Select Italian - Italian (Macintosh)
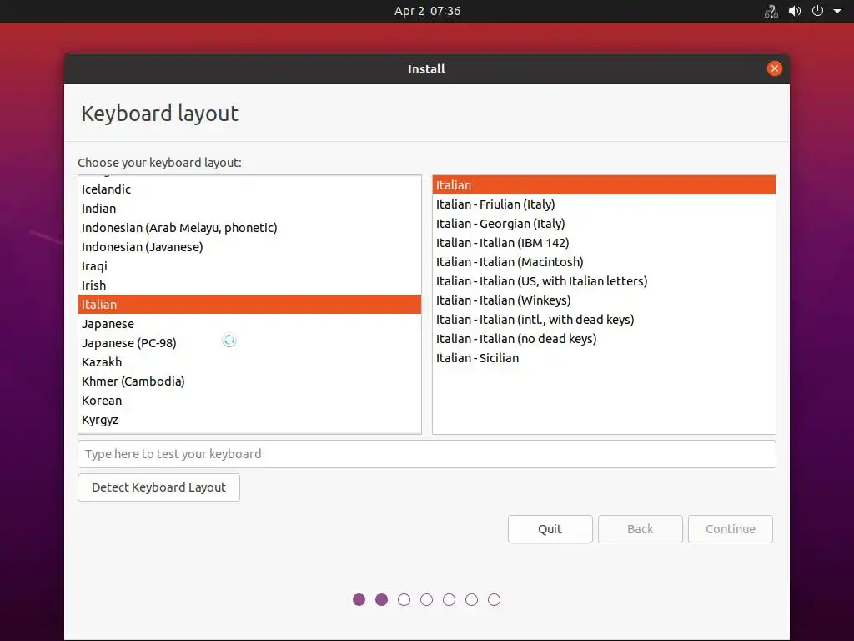The width and height of the screenshot is (854, 641). (x=604, y=261)
